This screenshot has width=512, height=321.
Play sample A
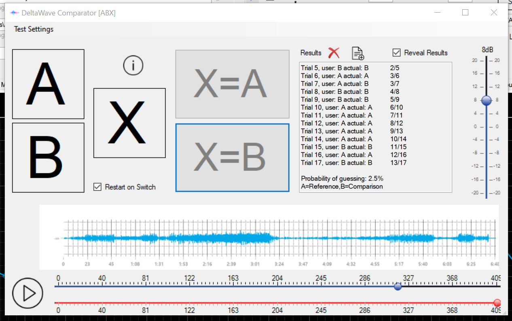48,84
